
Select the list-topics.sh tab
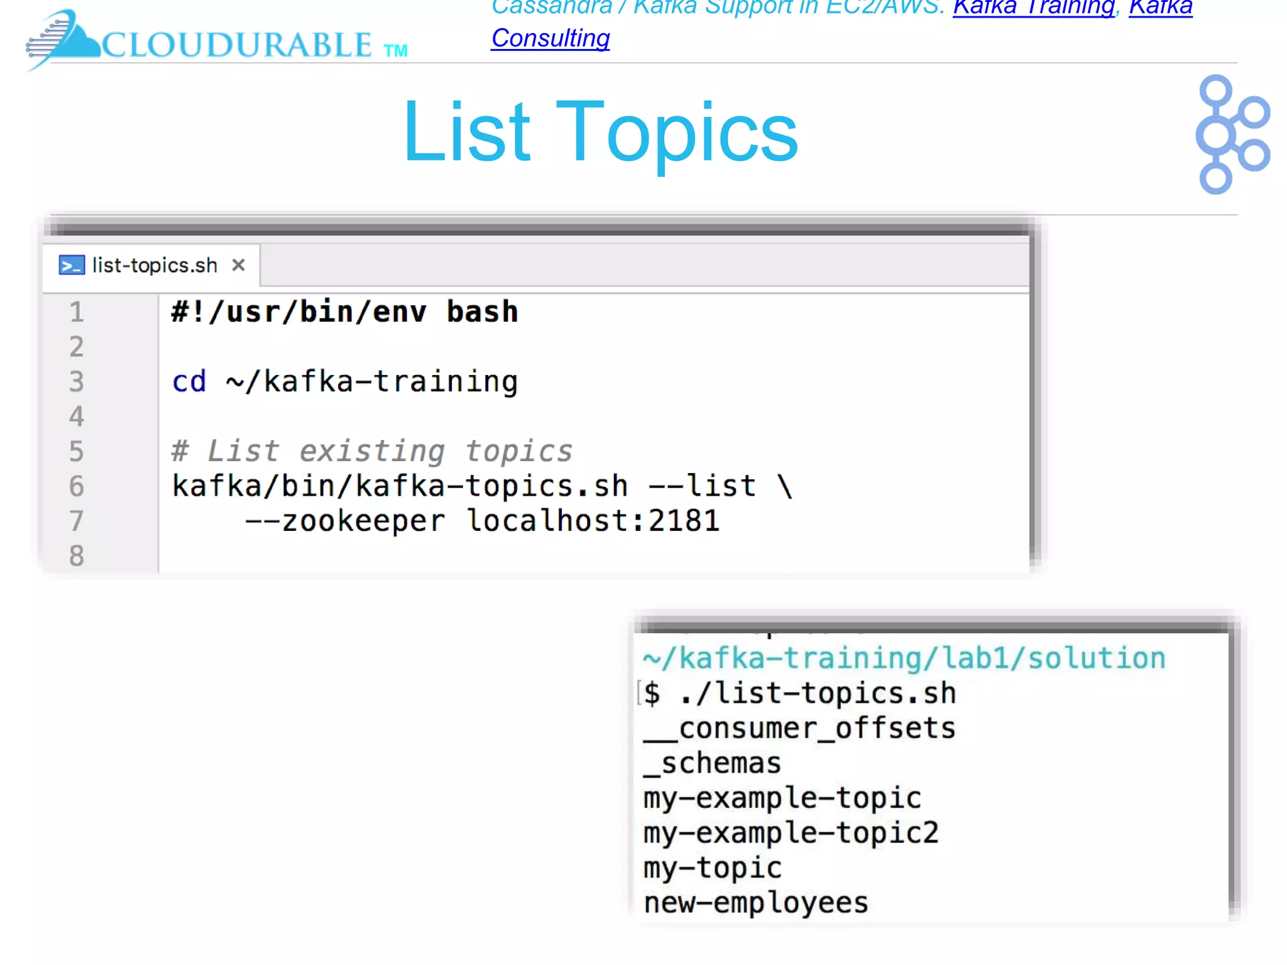(x=154, y=265)
